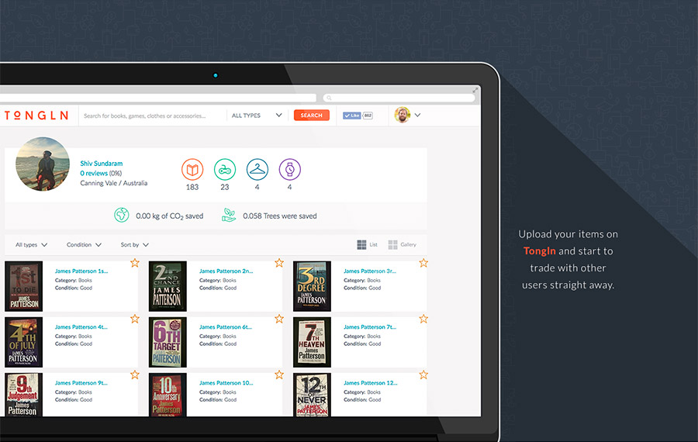The height and width of the screenshot is (442, 698).
Task: Open the Condition filter dropdown
Action: pyautogui.click(x=84, y=245)
